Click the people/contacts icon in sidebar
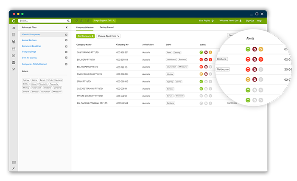The width and height of the screenshot is (297, 181). (x=14, y=42)
